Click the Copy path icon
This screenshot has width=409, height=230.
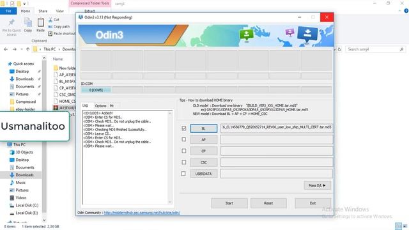coord(50,27)
